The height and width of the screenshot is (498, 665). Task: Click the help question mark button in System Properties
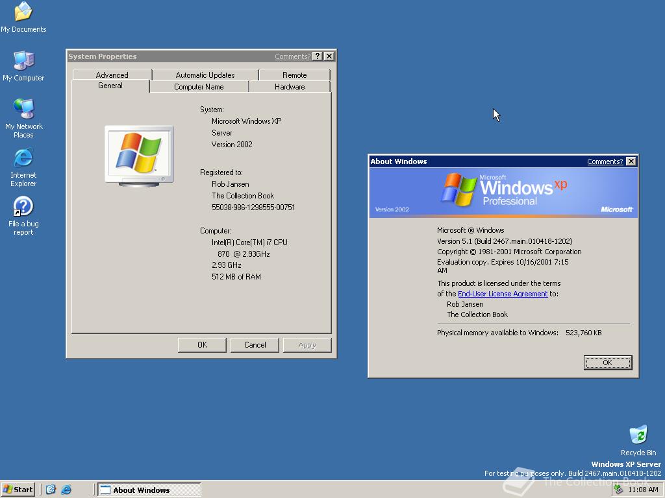click(317, 56)
